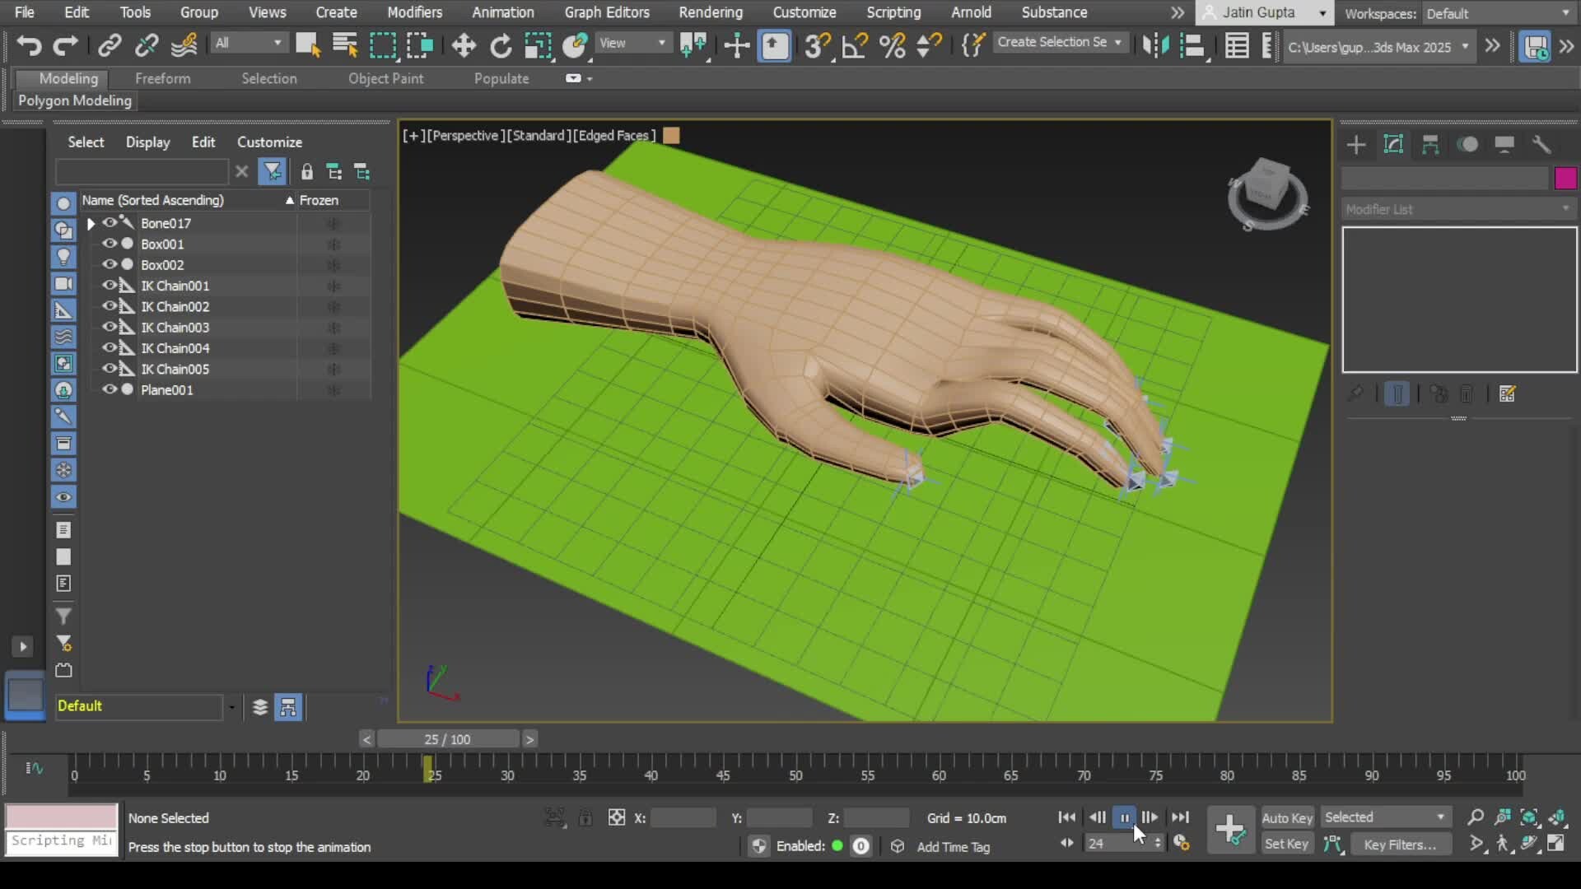This screenshot has width=1581, height=889.
Task: Switch to the Freeform ribbon tab
Action: [x=162, y=78]
